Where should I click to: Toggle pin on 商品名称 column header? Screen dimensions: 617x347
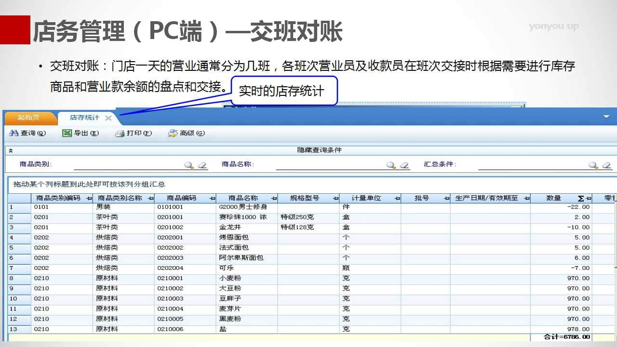coord(274,199)
